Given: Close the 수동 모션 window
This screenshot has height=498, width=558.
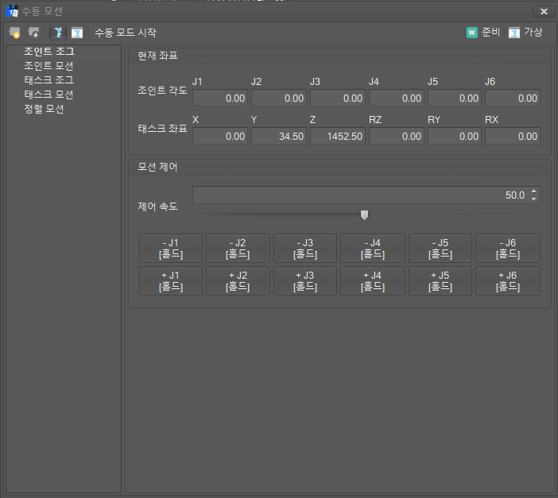Looking at the screenshot, I should point(544,11).
